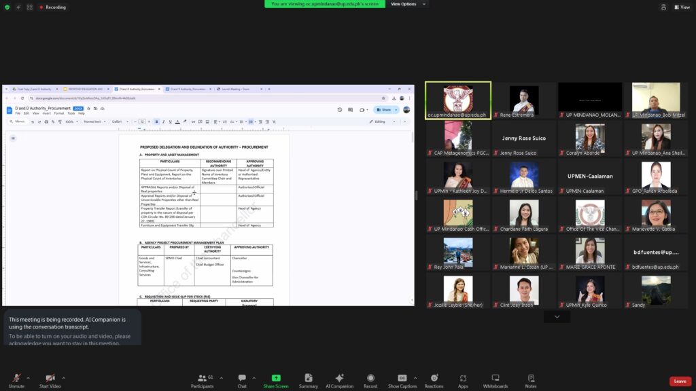
Task: Click the Recording indicator
Action: tap(53, 7)
